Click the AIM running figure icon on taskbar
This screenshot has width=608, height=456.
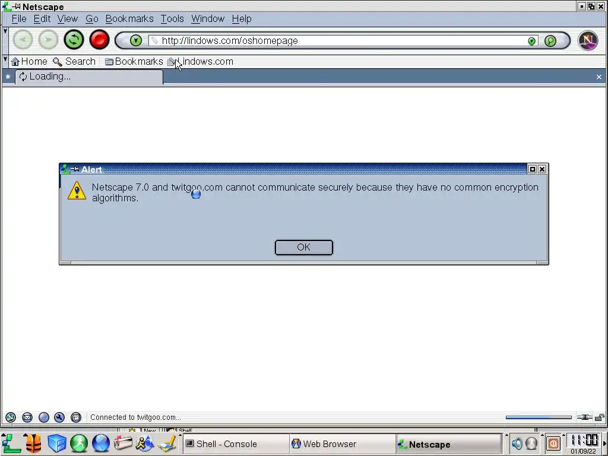pyautogui.click(x=145, y=443)
